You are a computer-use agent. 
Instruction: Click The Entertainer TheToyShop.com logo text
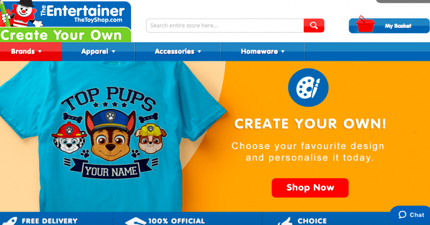pos(83,14)
